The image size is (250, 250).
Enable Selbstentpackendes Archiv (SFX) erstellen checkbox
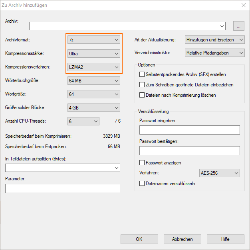pos(142,74)
